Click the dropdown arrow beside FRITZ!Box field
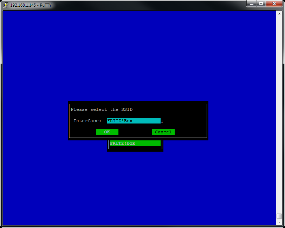285x228 pixels. pos(162,121)
